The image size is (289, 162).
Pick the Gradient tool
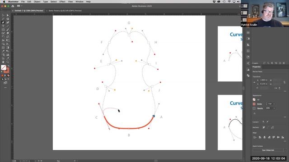[8, 48]
